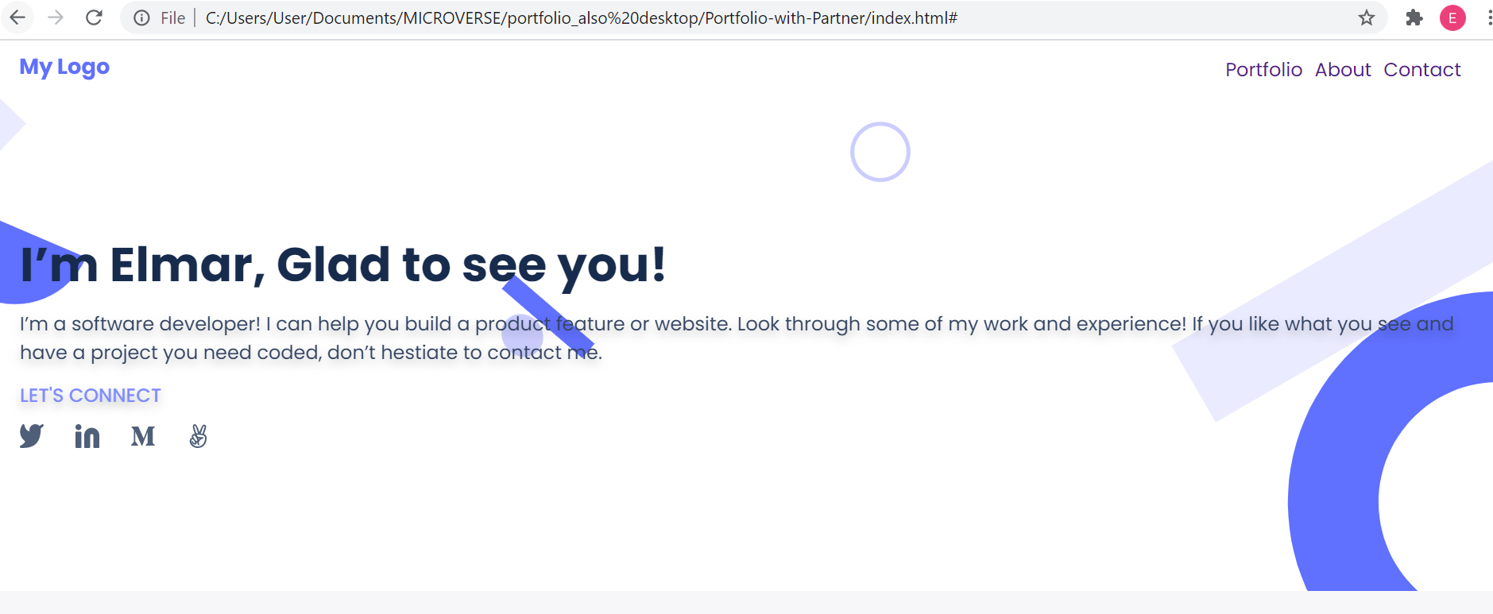Open Chrome's three-dot menu
The height and width of the screenshot is (614, 1493).
coord(1488,17)
